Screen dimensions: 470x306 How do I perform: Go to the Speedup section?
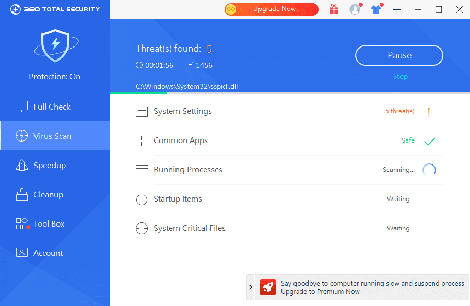pos(55,165)
